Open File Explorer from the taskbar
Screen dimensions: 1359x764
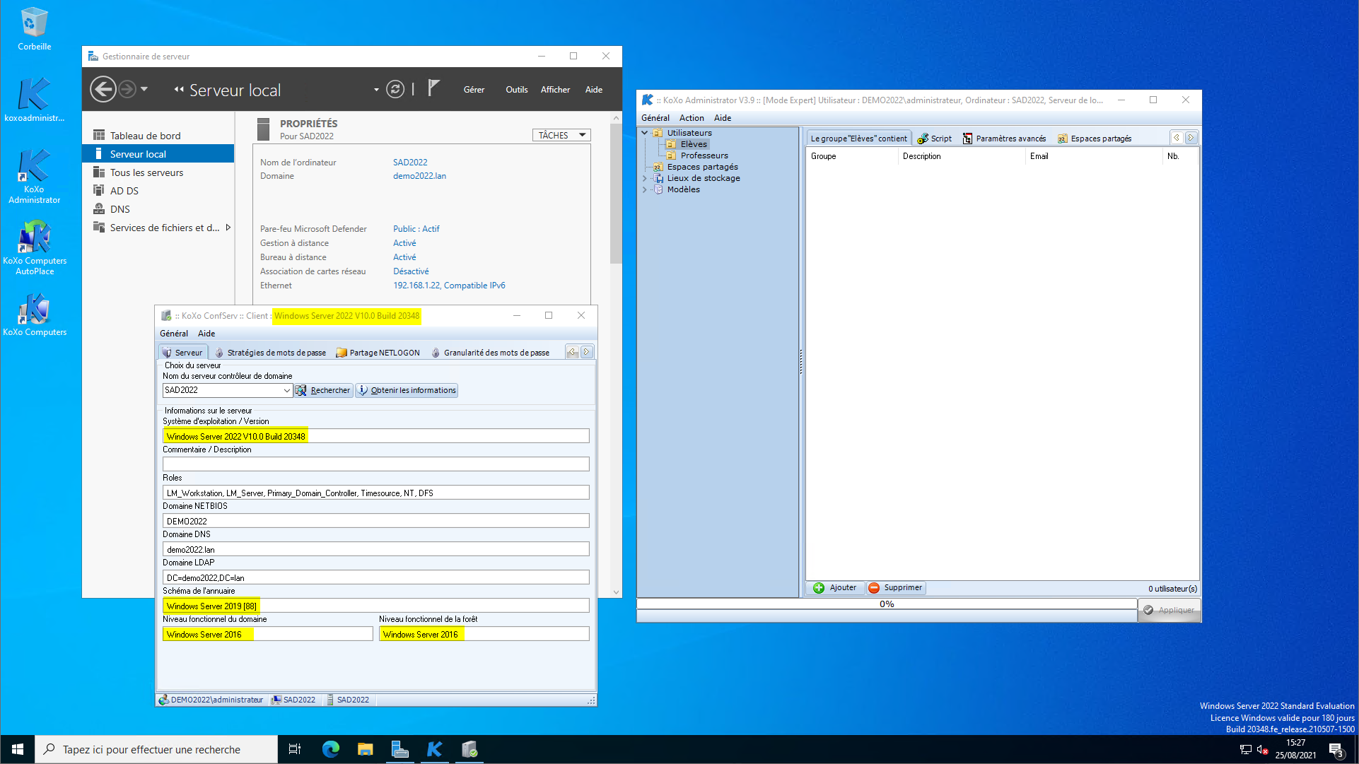(365, 749)
